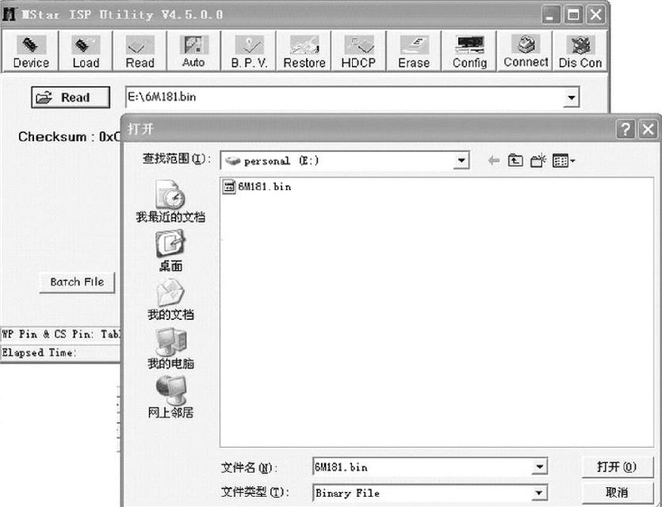
Task: Expand the 查找范围 drive dropdown
Action: (x=461, y=161)
